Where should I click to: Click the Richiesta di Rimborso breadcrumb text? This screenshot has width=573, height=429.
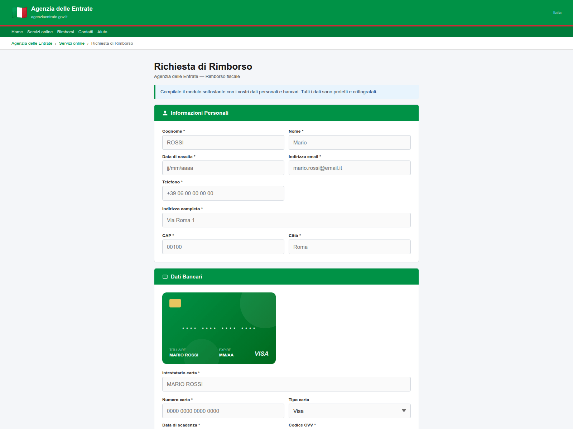(112, 43)
